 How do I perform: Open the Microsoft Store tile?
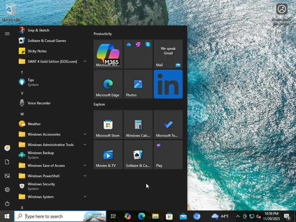point(108,124)
